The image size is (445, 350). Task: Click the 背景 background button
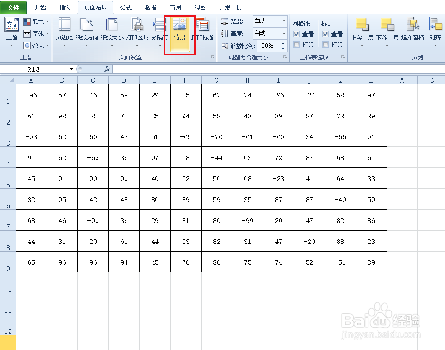coord(180,35)
